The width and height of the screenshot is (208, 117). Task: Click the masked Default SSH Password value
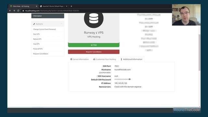pyautogui.click(x=121, y=79)
